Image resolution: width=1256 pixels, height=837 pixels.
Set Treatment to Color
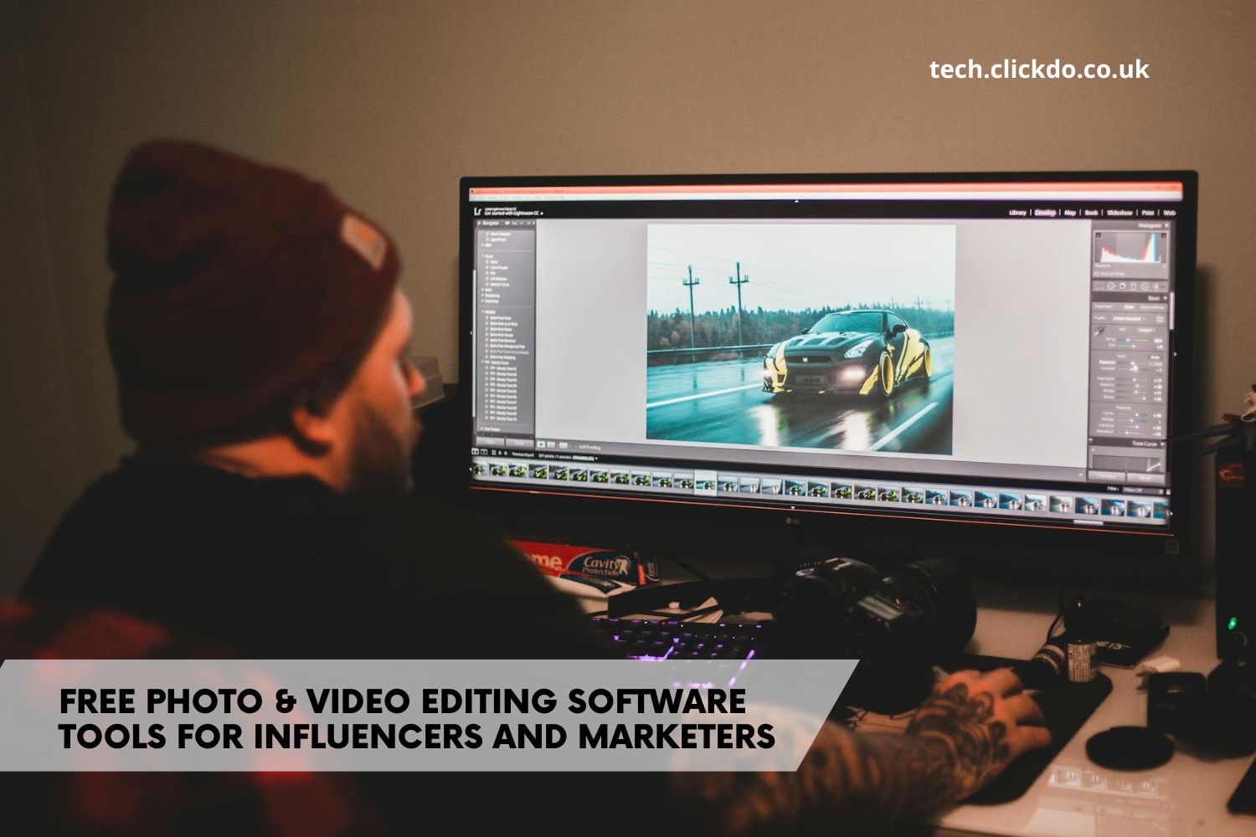tap(1129, 307)
